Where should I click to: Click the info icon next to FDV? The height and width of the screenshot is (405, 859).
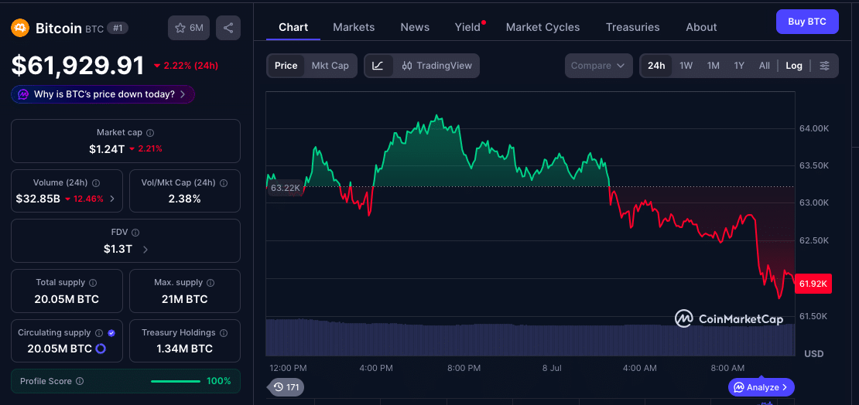136,233
